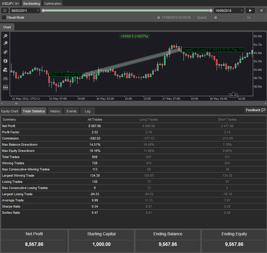Stop the backtest

[262, 11]
